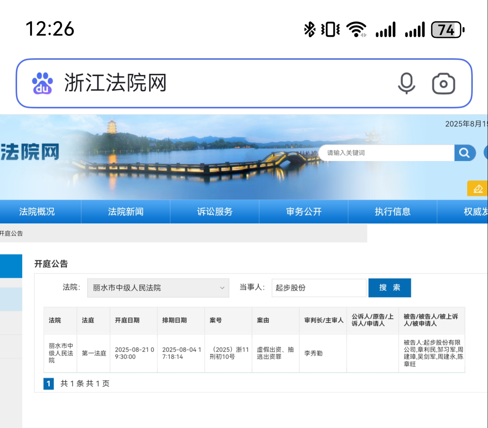This screenshot has width=488, height=428.
Task: Click scheduling date 2025-08-04 17:18:14
Action: coord(181,353)
